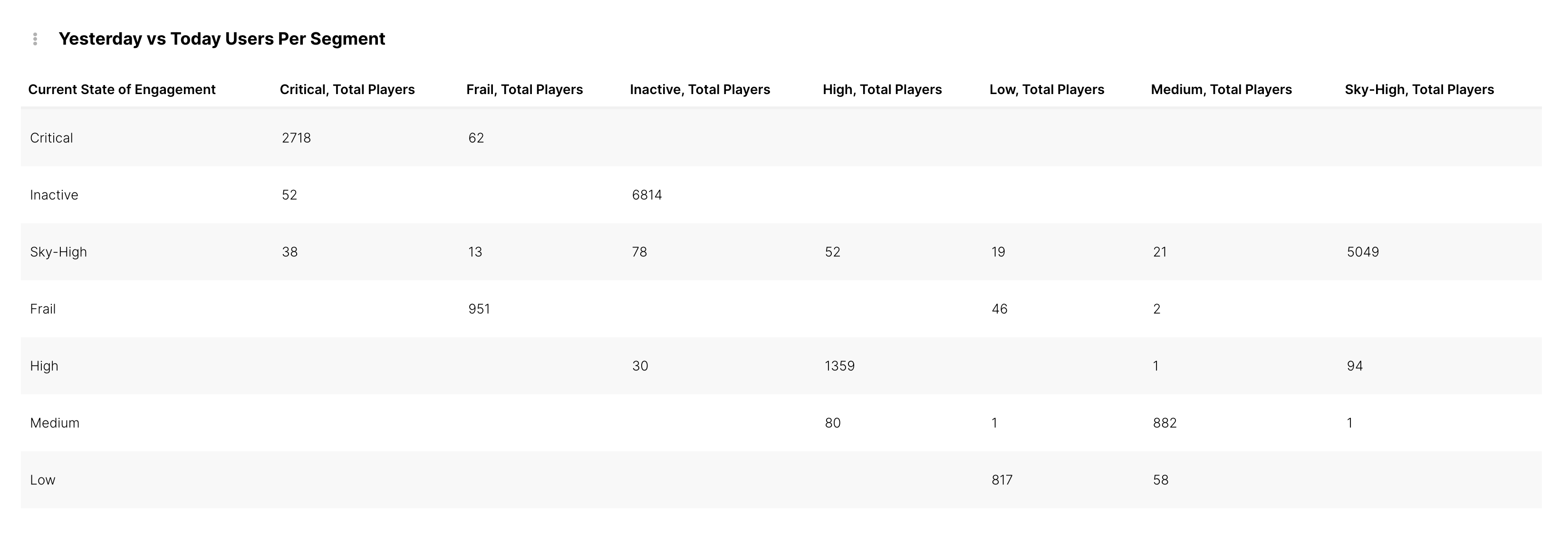Sort by Medium, Total Players header
The height and width of the screenshot is (533, 1560).
click(1221, 89)
